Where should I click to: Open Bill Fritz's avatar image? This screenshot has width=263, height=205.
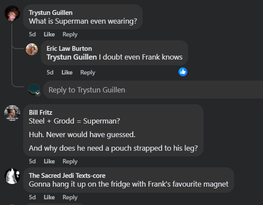(12, 113)
